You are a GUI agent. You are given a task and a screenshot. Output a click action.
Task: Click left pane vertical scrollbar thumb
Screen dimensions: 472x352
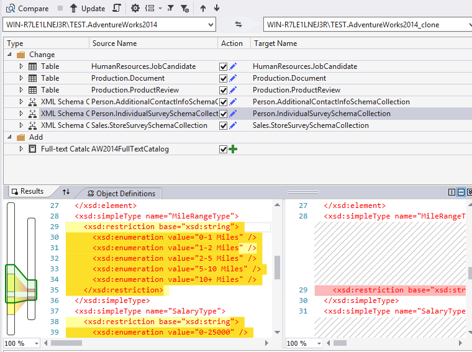pyautogui.click(x=277, y=268)
